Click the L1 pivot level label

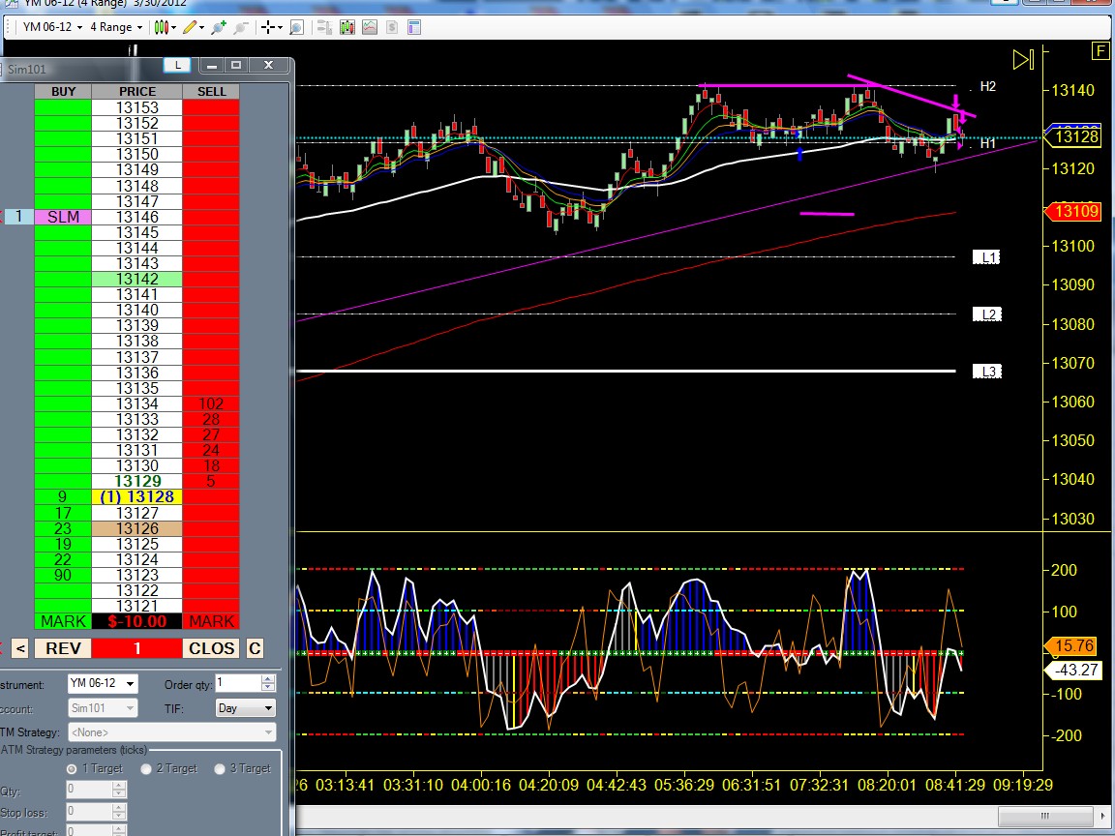[987, 257]
